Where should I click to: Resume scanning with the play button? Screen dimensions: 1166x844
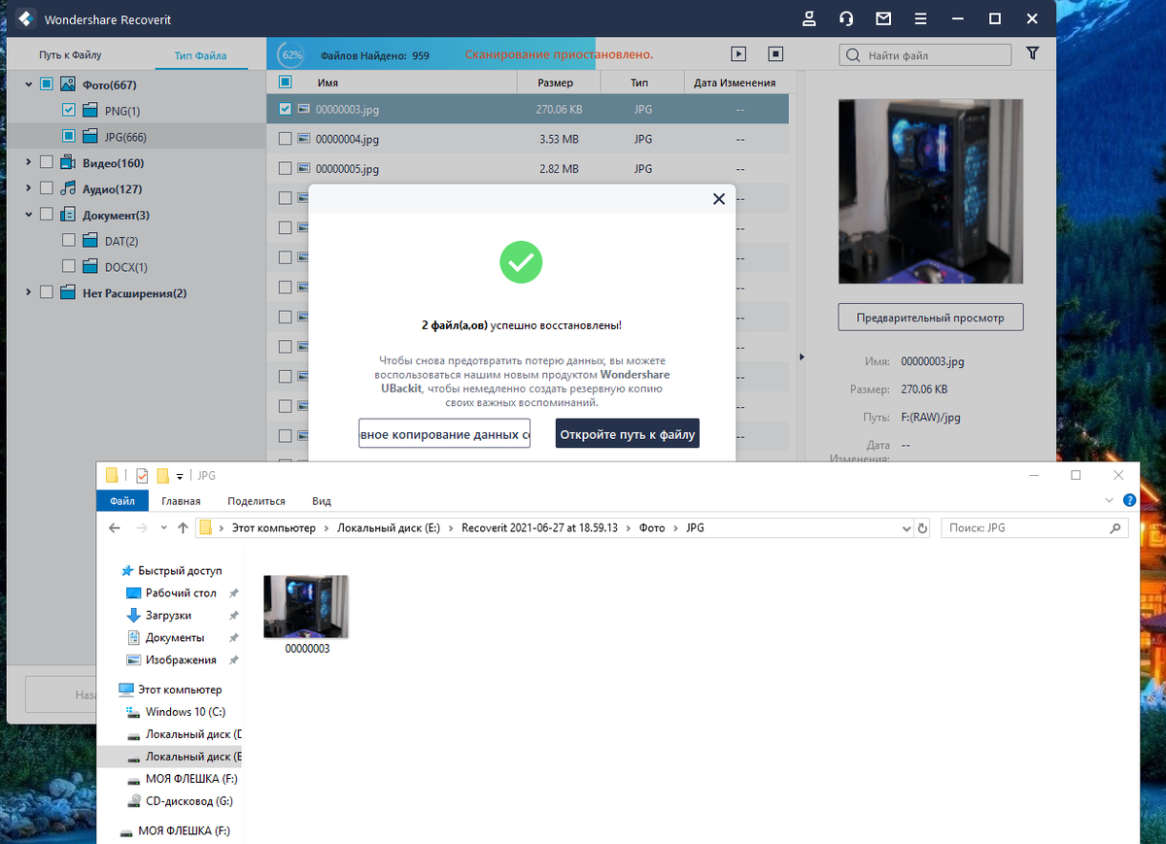(738, 55)
